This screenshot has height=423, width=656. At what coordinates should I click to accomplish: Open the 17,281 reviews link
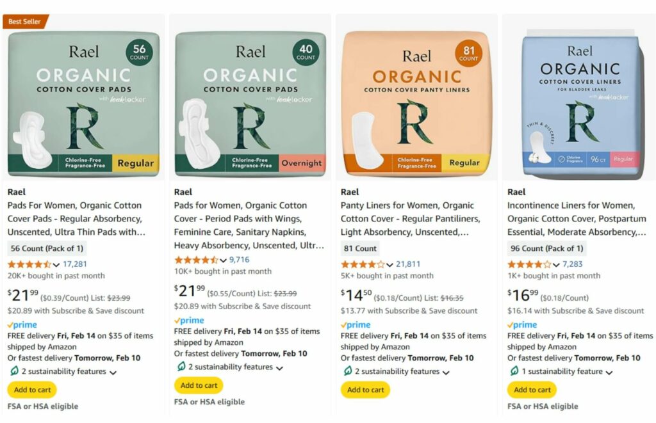click(75, 264)
